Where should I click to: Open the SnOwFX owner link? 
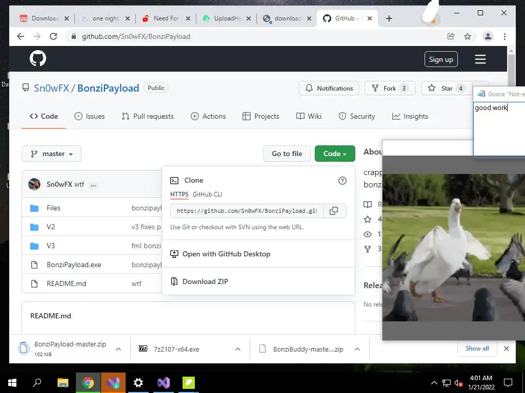51,88
